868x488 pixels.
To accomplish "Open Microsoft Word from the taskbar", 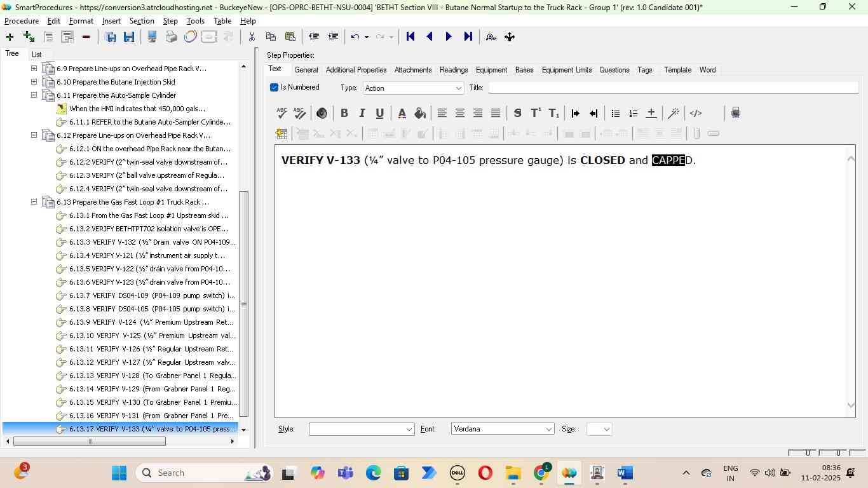I will tap(625, 473).
